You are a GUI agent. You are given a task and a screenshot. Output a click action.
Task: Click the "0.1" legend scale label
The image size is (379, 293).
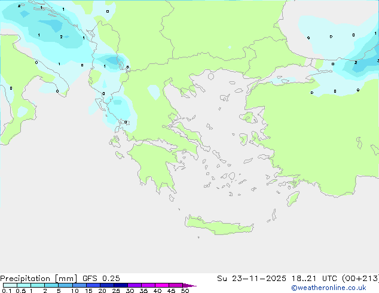[x=7, y=291]
